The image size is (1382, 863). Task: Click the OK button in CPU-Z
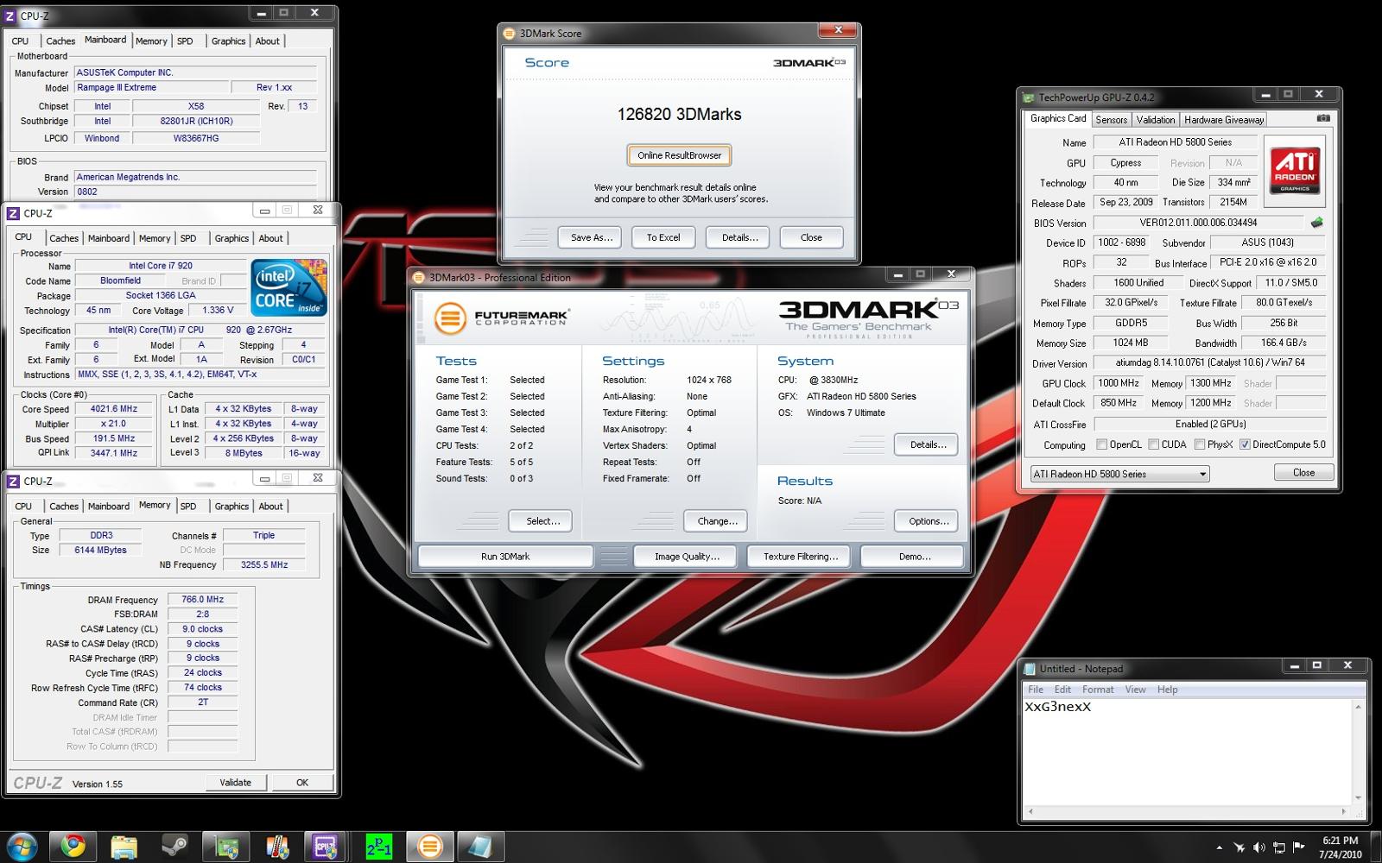[302, 783]
